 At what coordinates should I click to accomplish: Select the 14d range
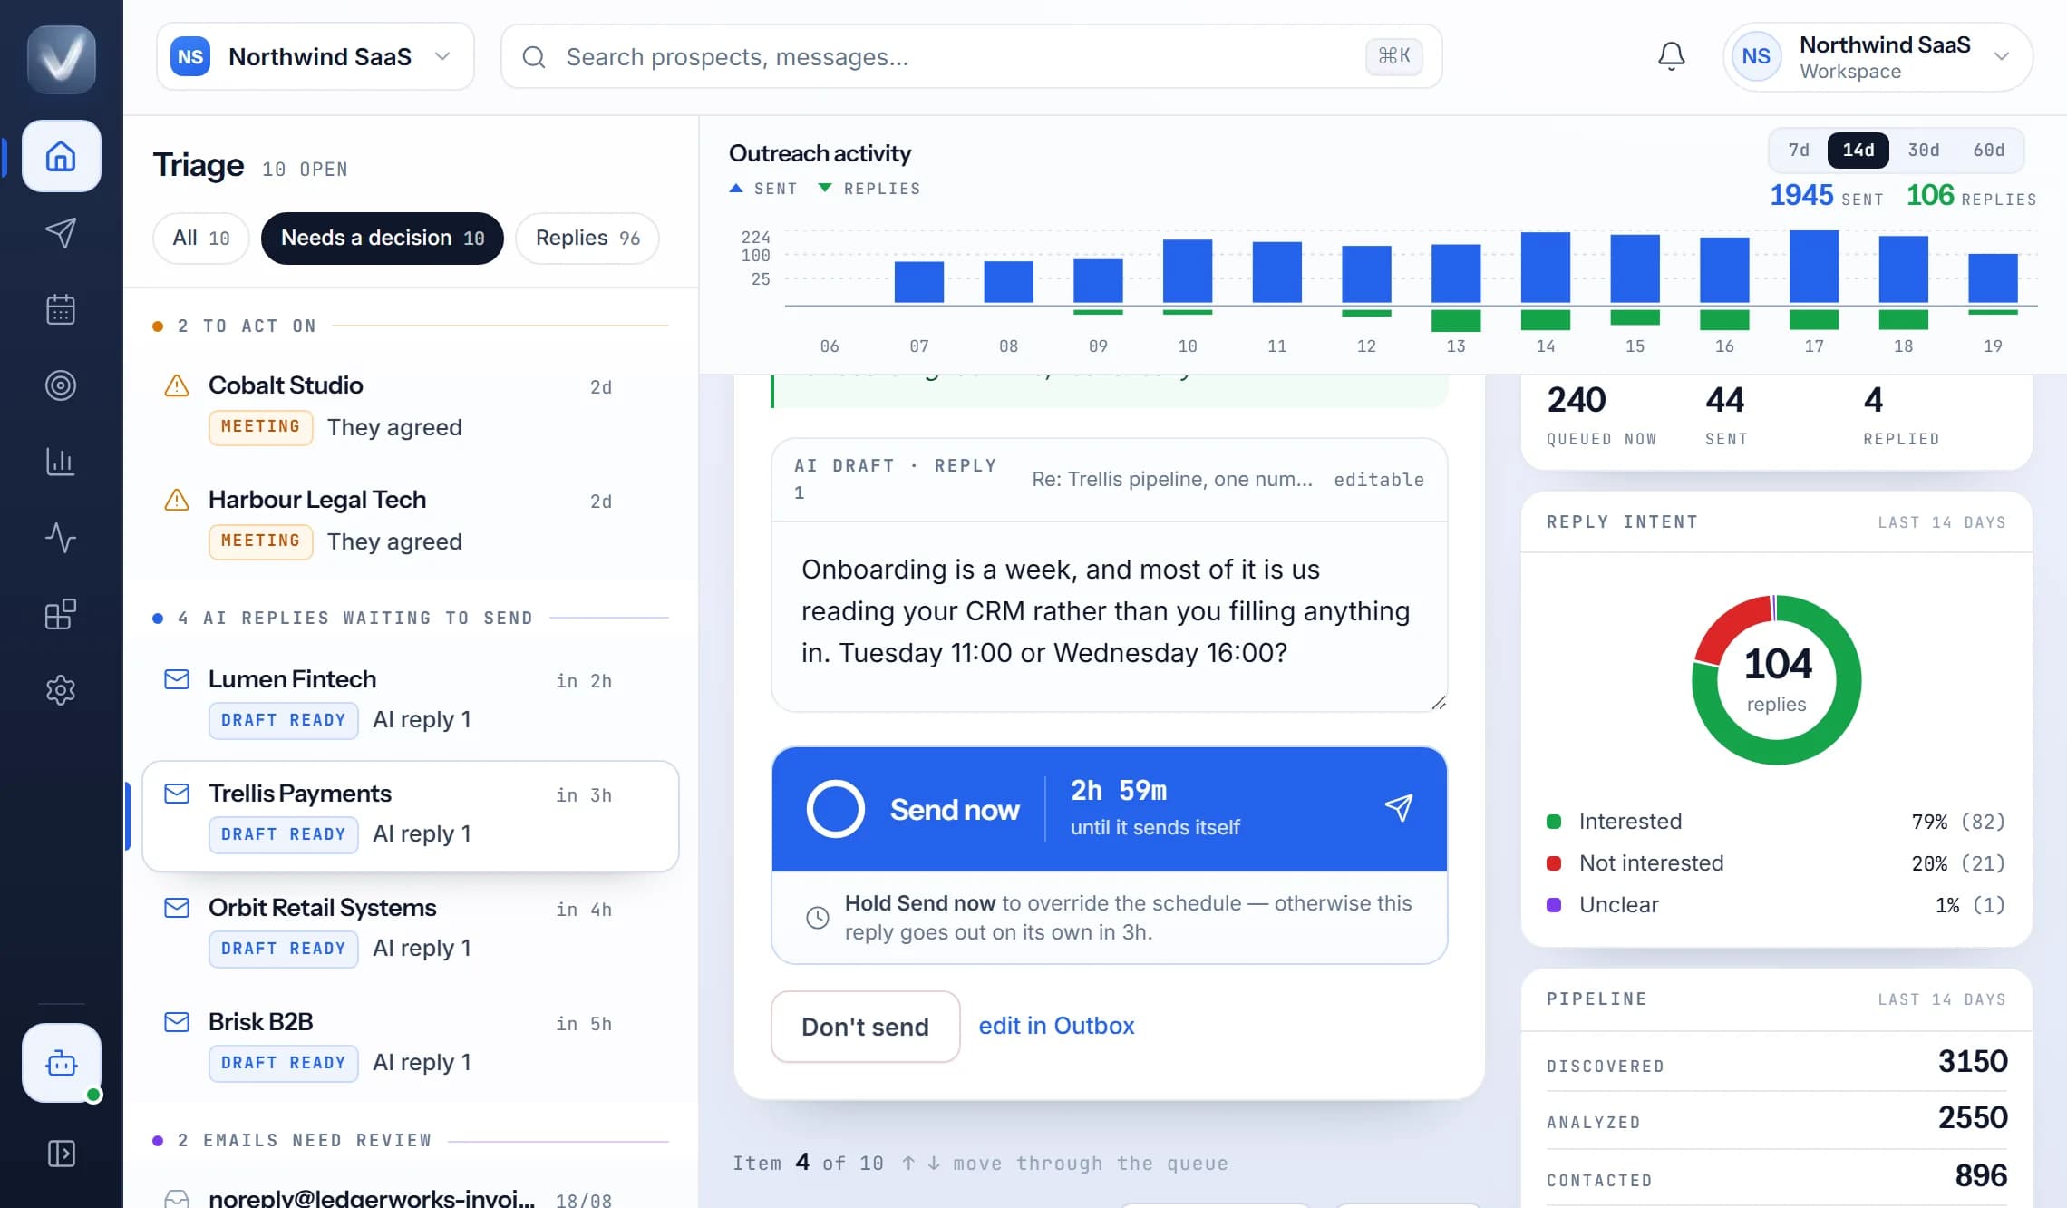point(1858,151)
